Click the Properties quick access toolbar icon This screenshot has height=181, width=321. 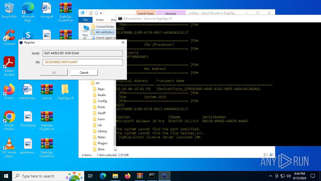coord(91,13)
